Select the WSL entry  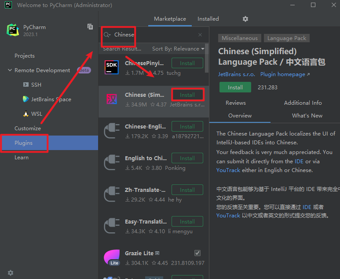[37, 114]
